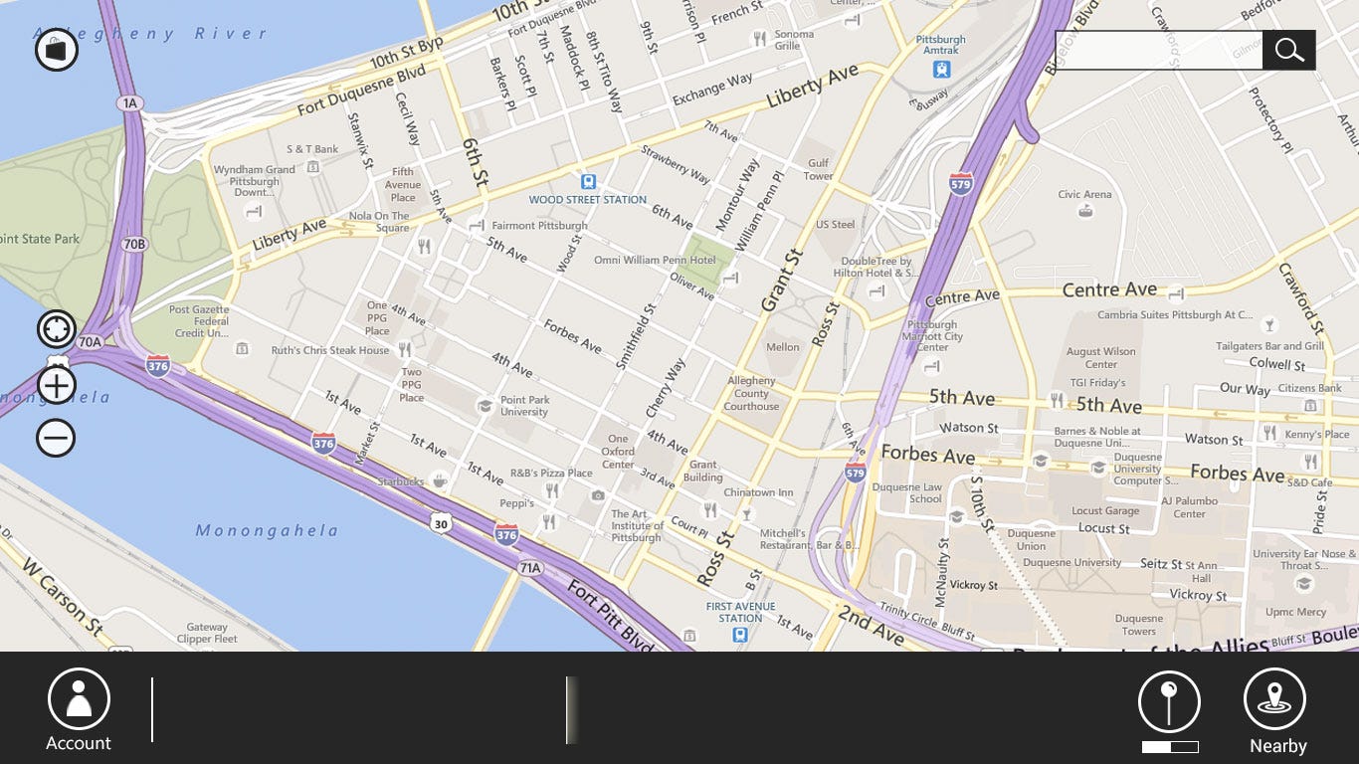Click the magnifier search button

point(1289,50)
